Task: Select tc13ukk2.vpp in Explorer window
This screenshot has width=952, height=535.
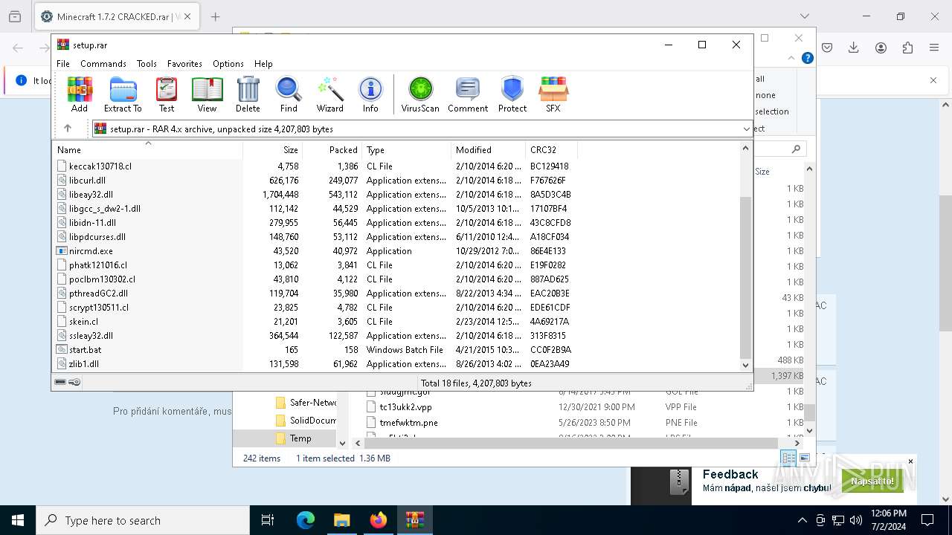Action: [405, 407]
